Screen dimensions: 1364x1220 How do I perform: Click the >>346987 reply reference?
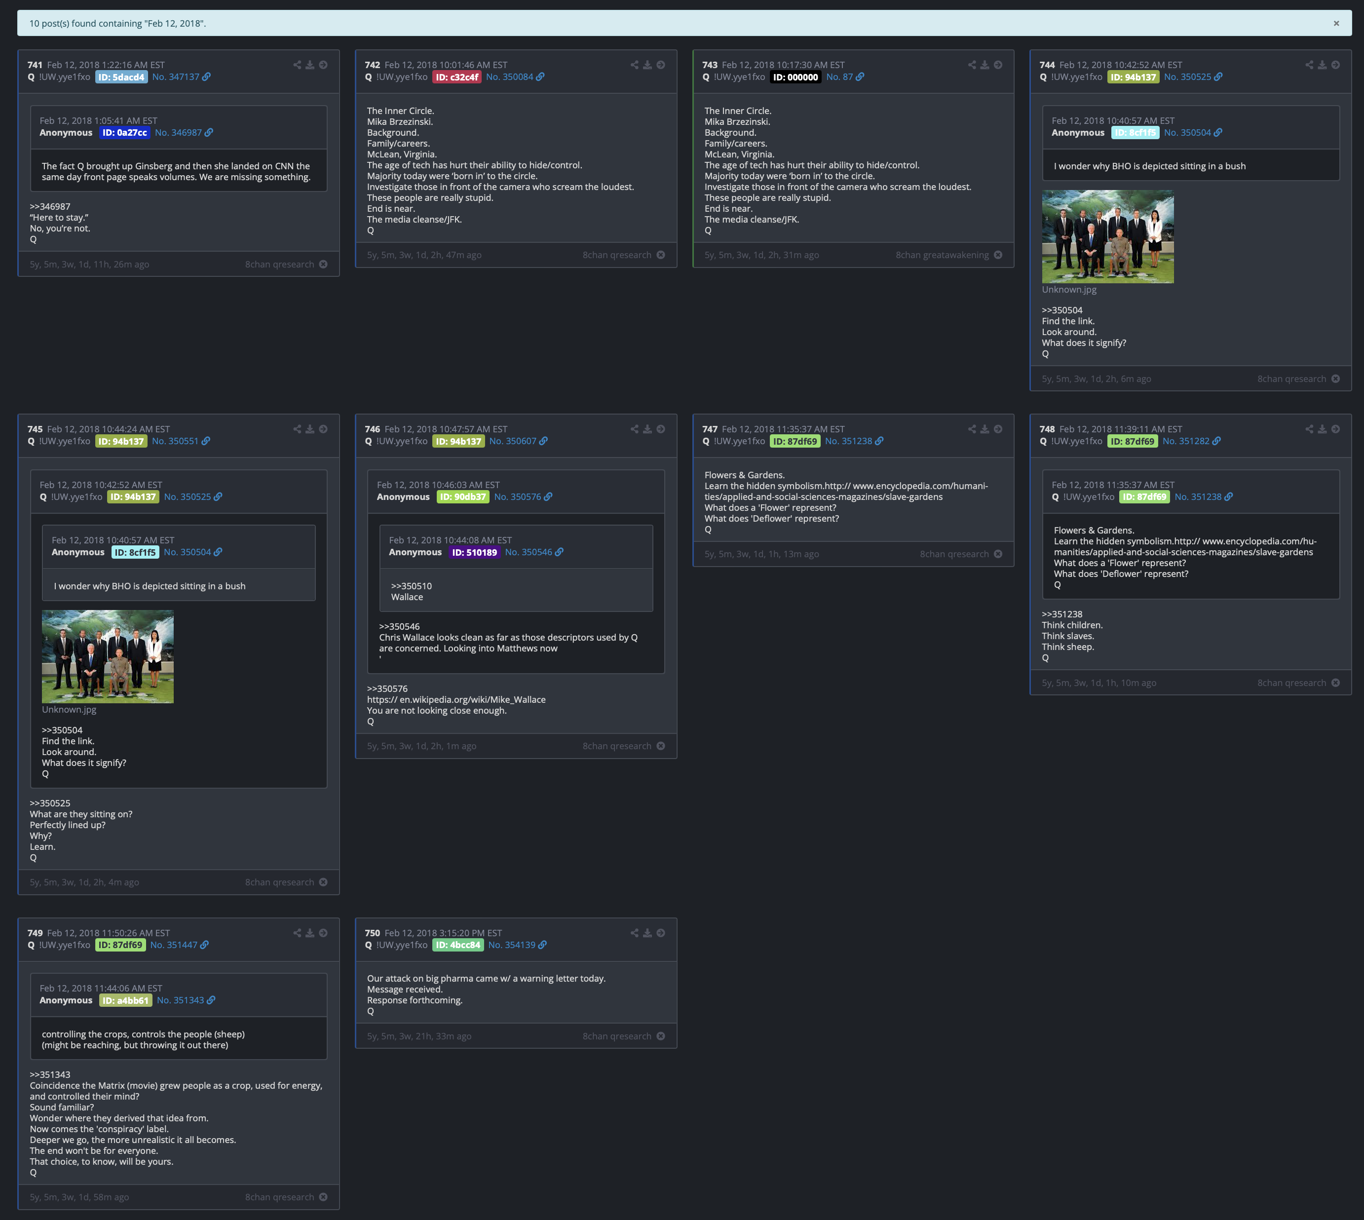pyautogui.click(x=50, y=206)
